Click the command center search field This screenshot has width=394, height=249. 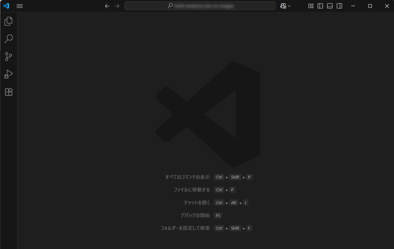pyautogui.click(x=200, y=6)
